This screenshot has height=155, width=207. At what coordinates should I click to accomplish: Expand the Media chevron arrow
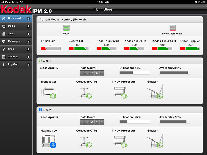click(x=28, y=26)
